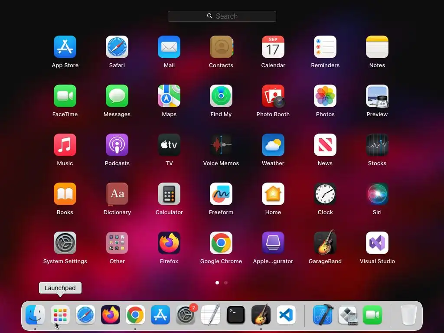Launch FaceTime from the Launchpad grid

[65, 96]
